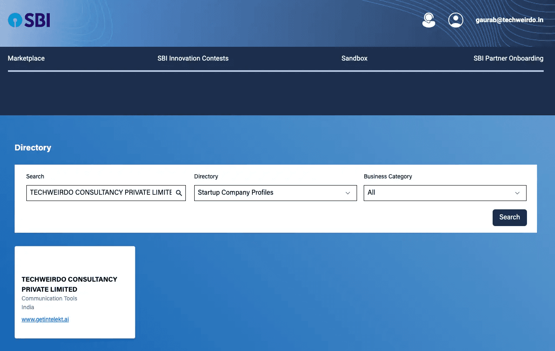
Task: Open the TECHWEIRDO CONSULTANCY PRIVATE LIMITED card title
Action: (x=69, y=284)
